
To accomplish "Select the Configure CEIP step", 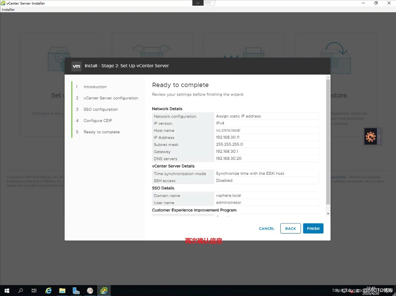I will (98, 121).
